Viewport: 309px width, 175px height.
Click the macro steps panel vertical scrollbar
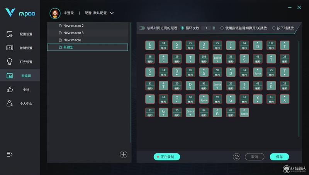[x=299, y=89]
